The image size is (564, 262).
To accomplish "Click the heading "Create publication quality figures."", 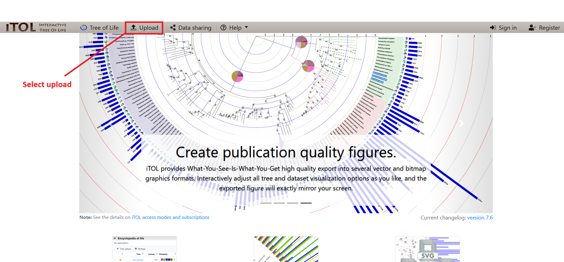I will [x=286, y=153].
